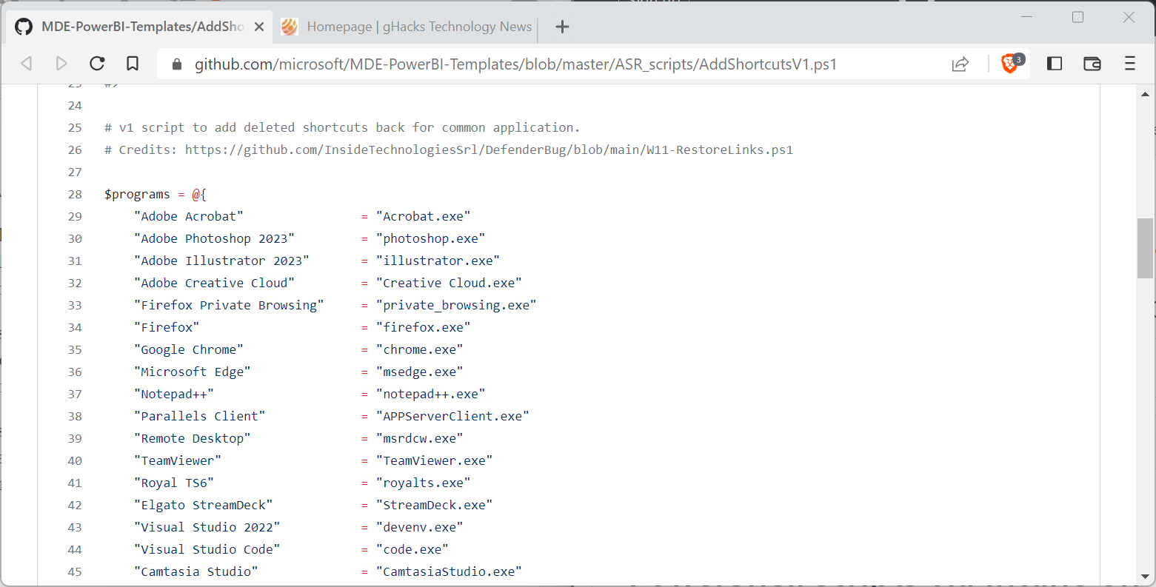Open the Brave Wallet icon
The width and height of the screenshot is (1156, 587).
tap(1092, 64)
